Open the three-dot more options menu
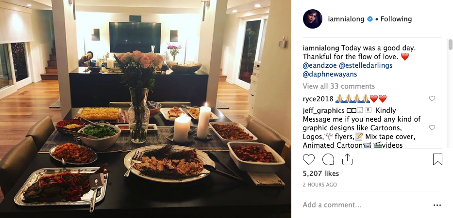 pos(437,205)
